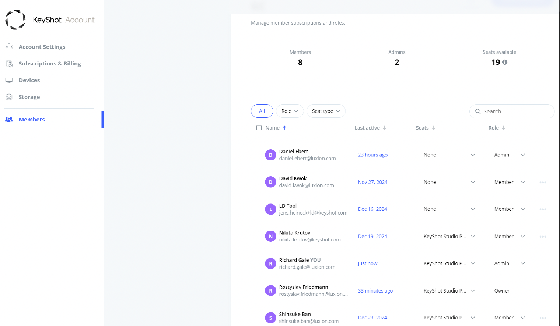Click David Kwok's 'Nov 27, 2024' link

[373, 182]
